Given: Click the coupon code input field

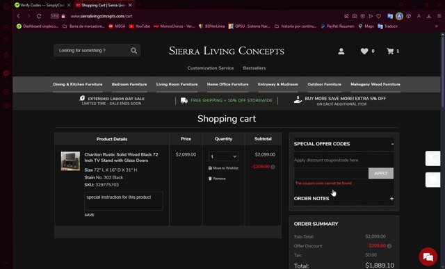Looking at the screenshot, I should (331, 173).
